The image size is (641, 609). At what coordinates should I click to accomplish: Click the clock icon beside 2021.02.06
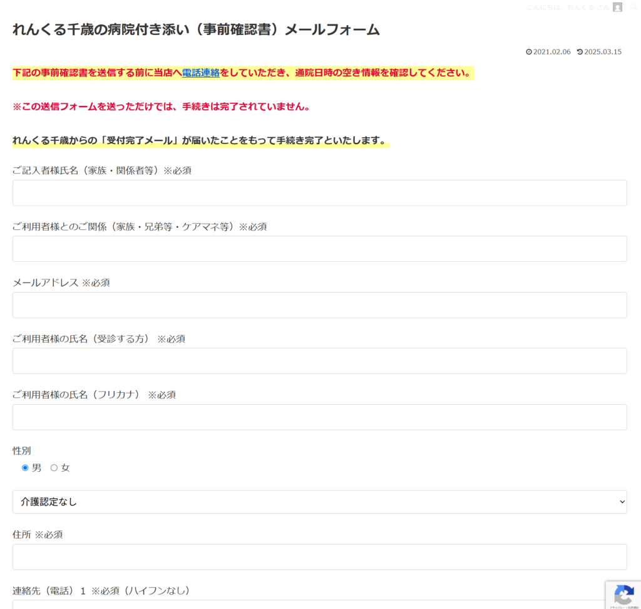(x=529, y=52)
